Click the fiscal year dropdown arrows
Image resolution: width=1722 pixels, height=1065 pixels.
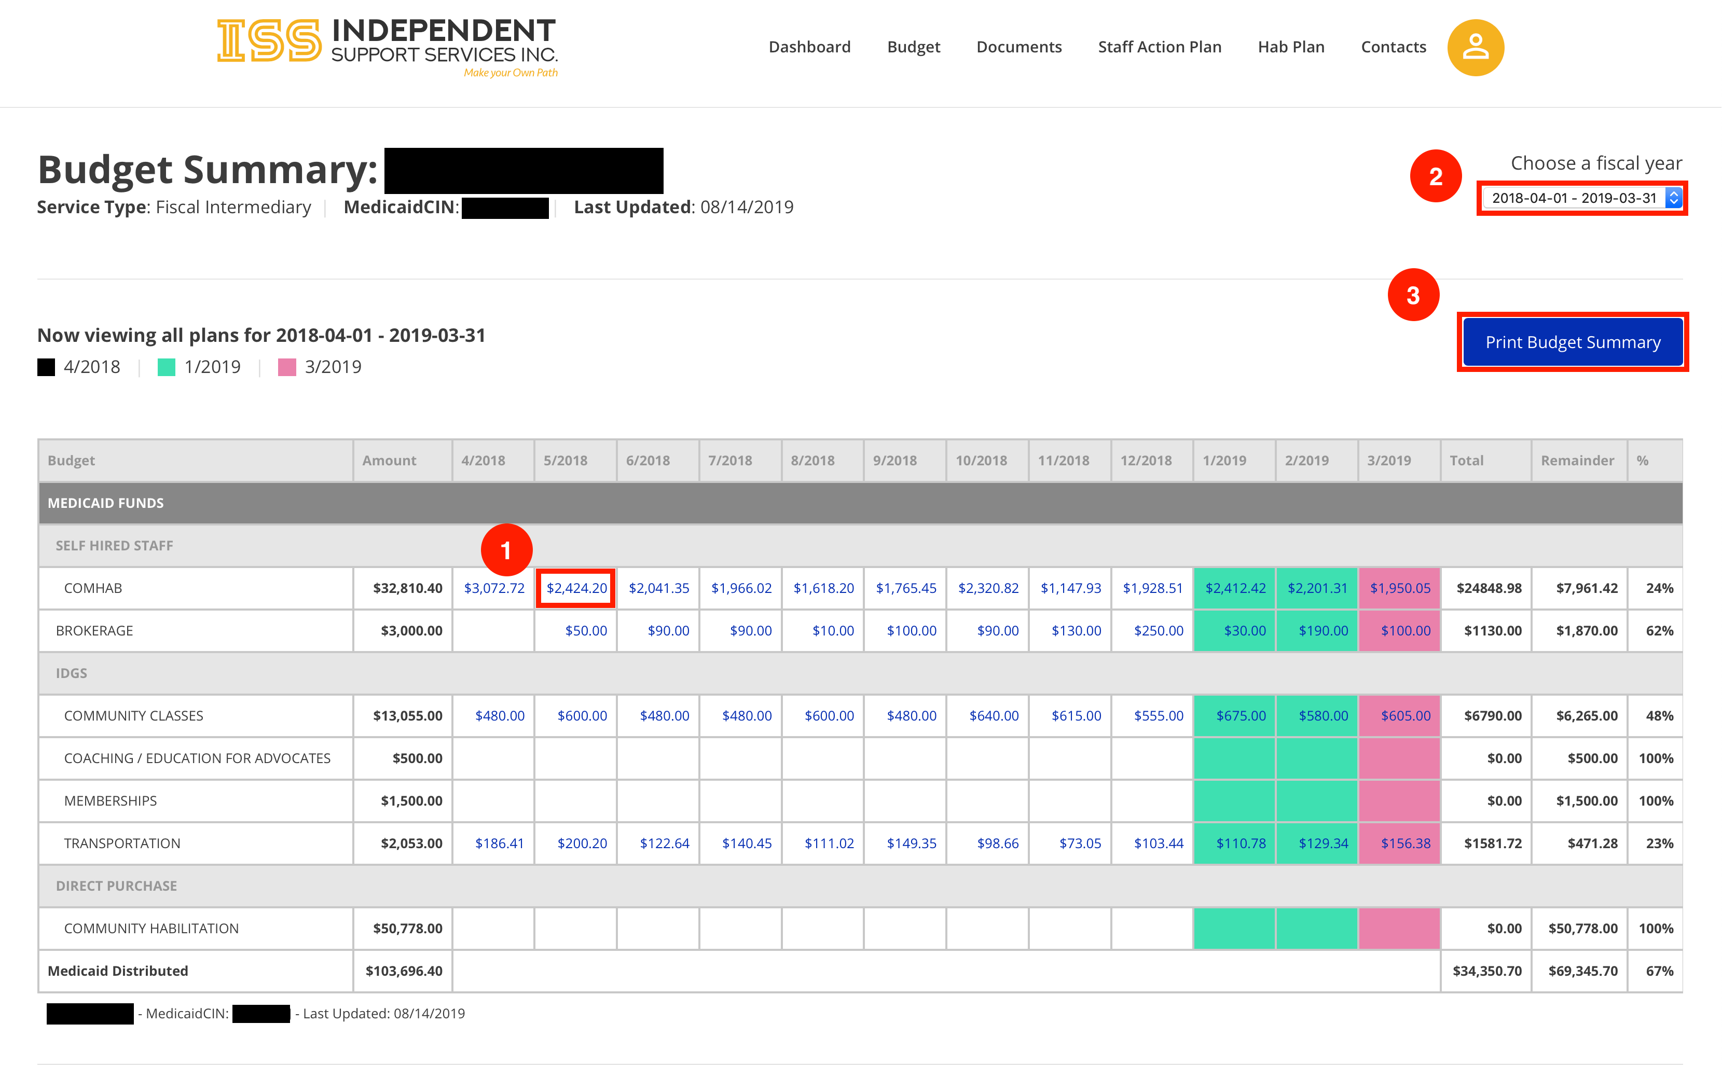(1673, 198)
